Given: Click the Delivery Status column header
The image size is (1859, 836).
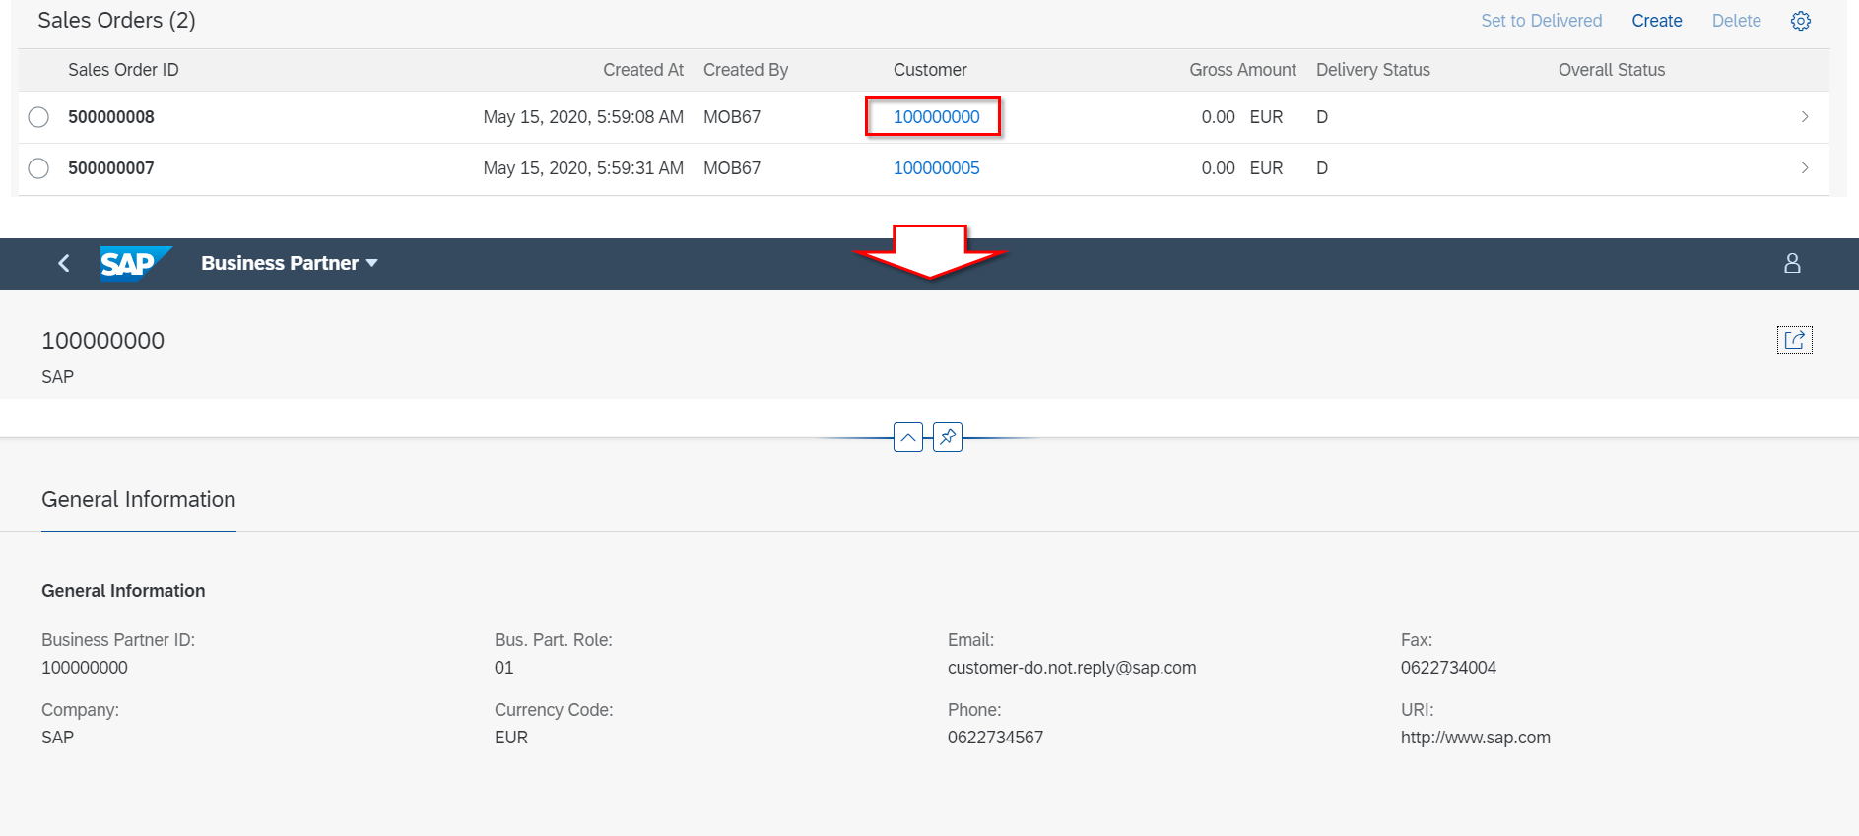Looking at the screenshot, I should pyautogui.click(x=1373, y=70).
